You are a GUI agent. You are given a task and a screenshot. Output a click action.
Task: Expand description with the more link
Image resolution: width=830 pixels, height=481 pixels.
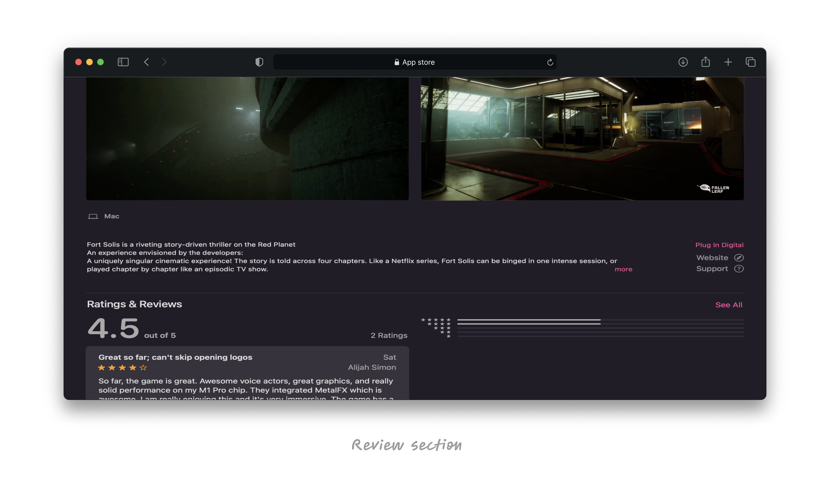tap(623, 269)
